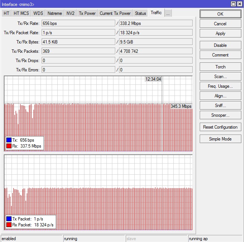Select the Tx Packet Rate field 1 p/s

click(x=78, y=33)
